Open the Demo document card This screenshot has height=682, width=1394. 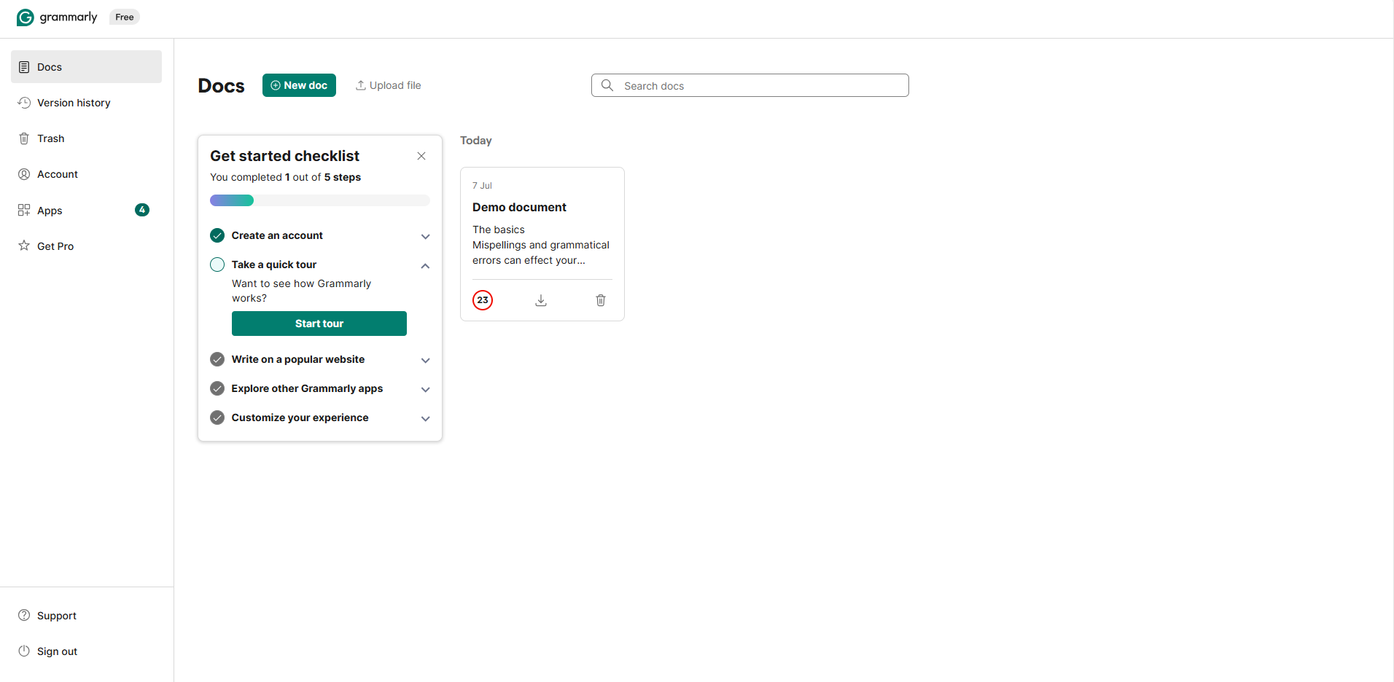pyautogui.click(x=542, y=244)
